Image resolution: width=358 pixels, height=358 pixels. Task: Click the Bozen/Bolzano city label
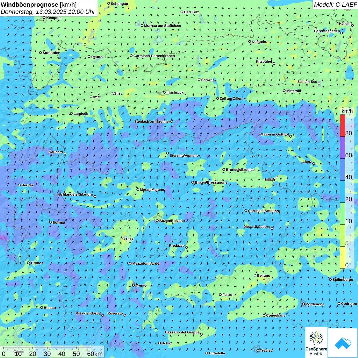coord(172,221)
